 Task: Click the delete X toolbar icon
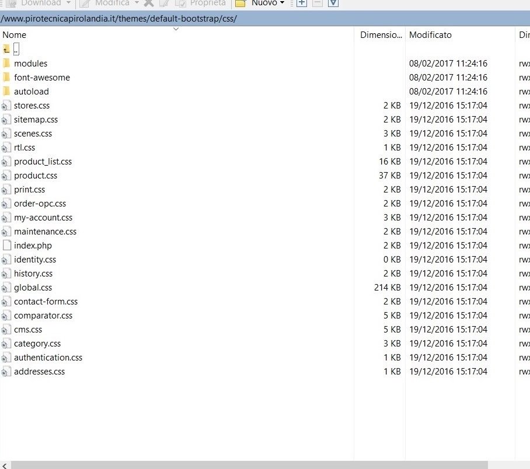click(x=148, y=3)
